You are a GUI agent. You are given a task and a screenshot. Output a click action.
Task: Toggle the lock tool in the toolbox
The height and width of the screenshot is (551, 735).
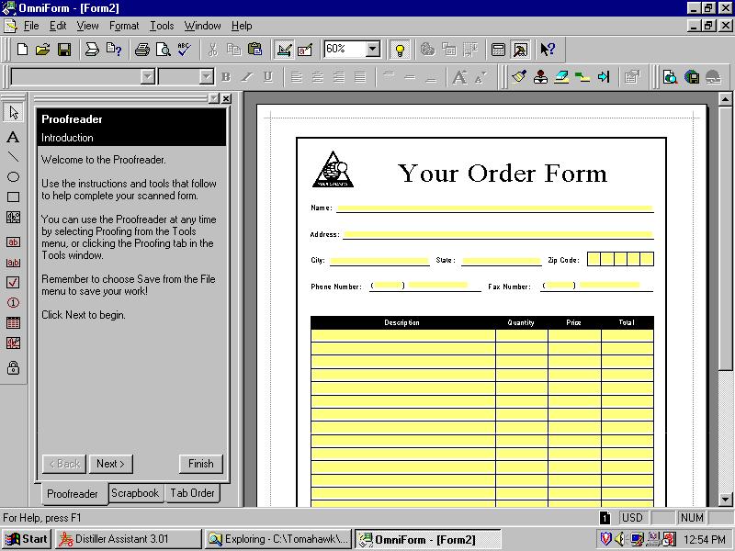13,368
